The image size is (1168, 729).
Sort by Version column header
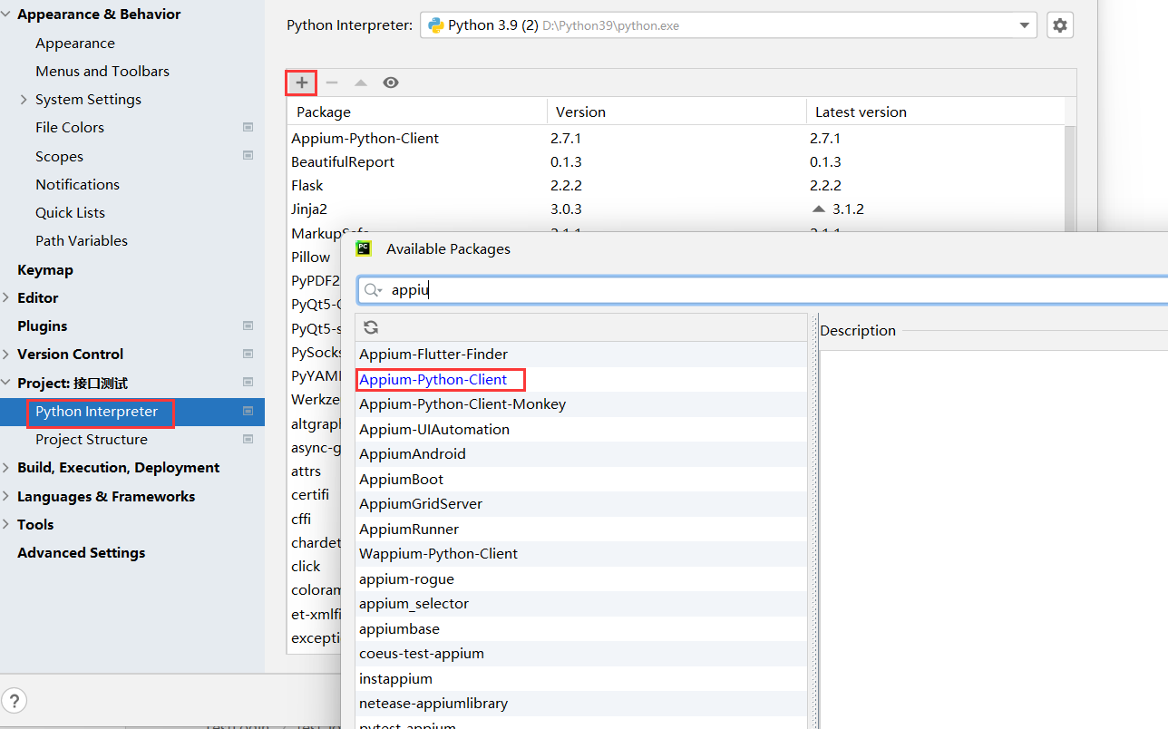676,112
